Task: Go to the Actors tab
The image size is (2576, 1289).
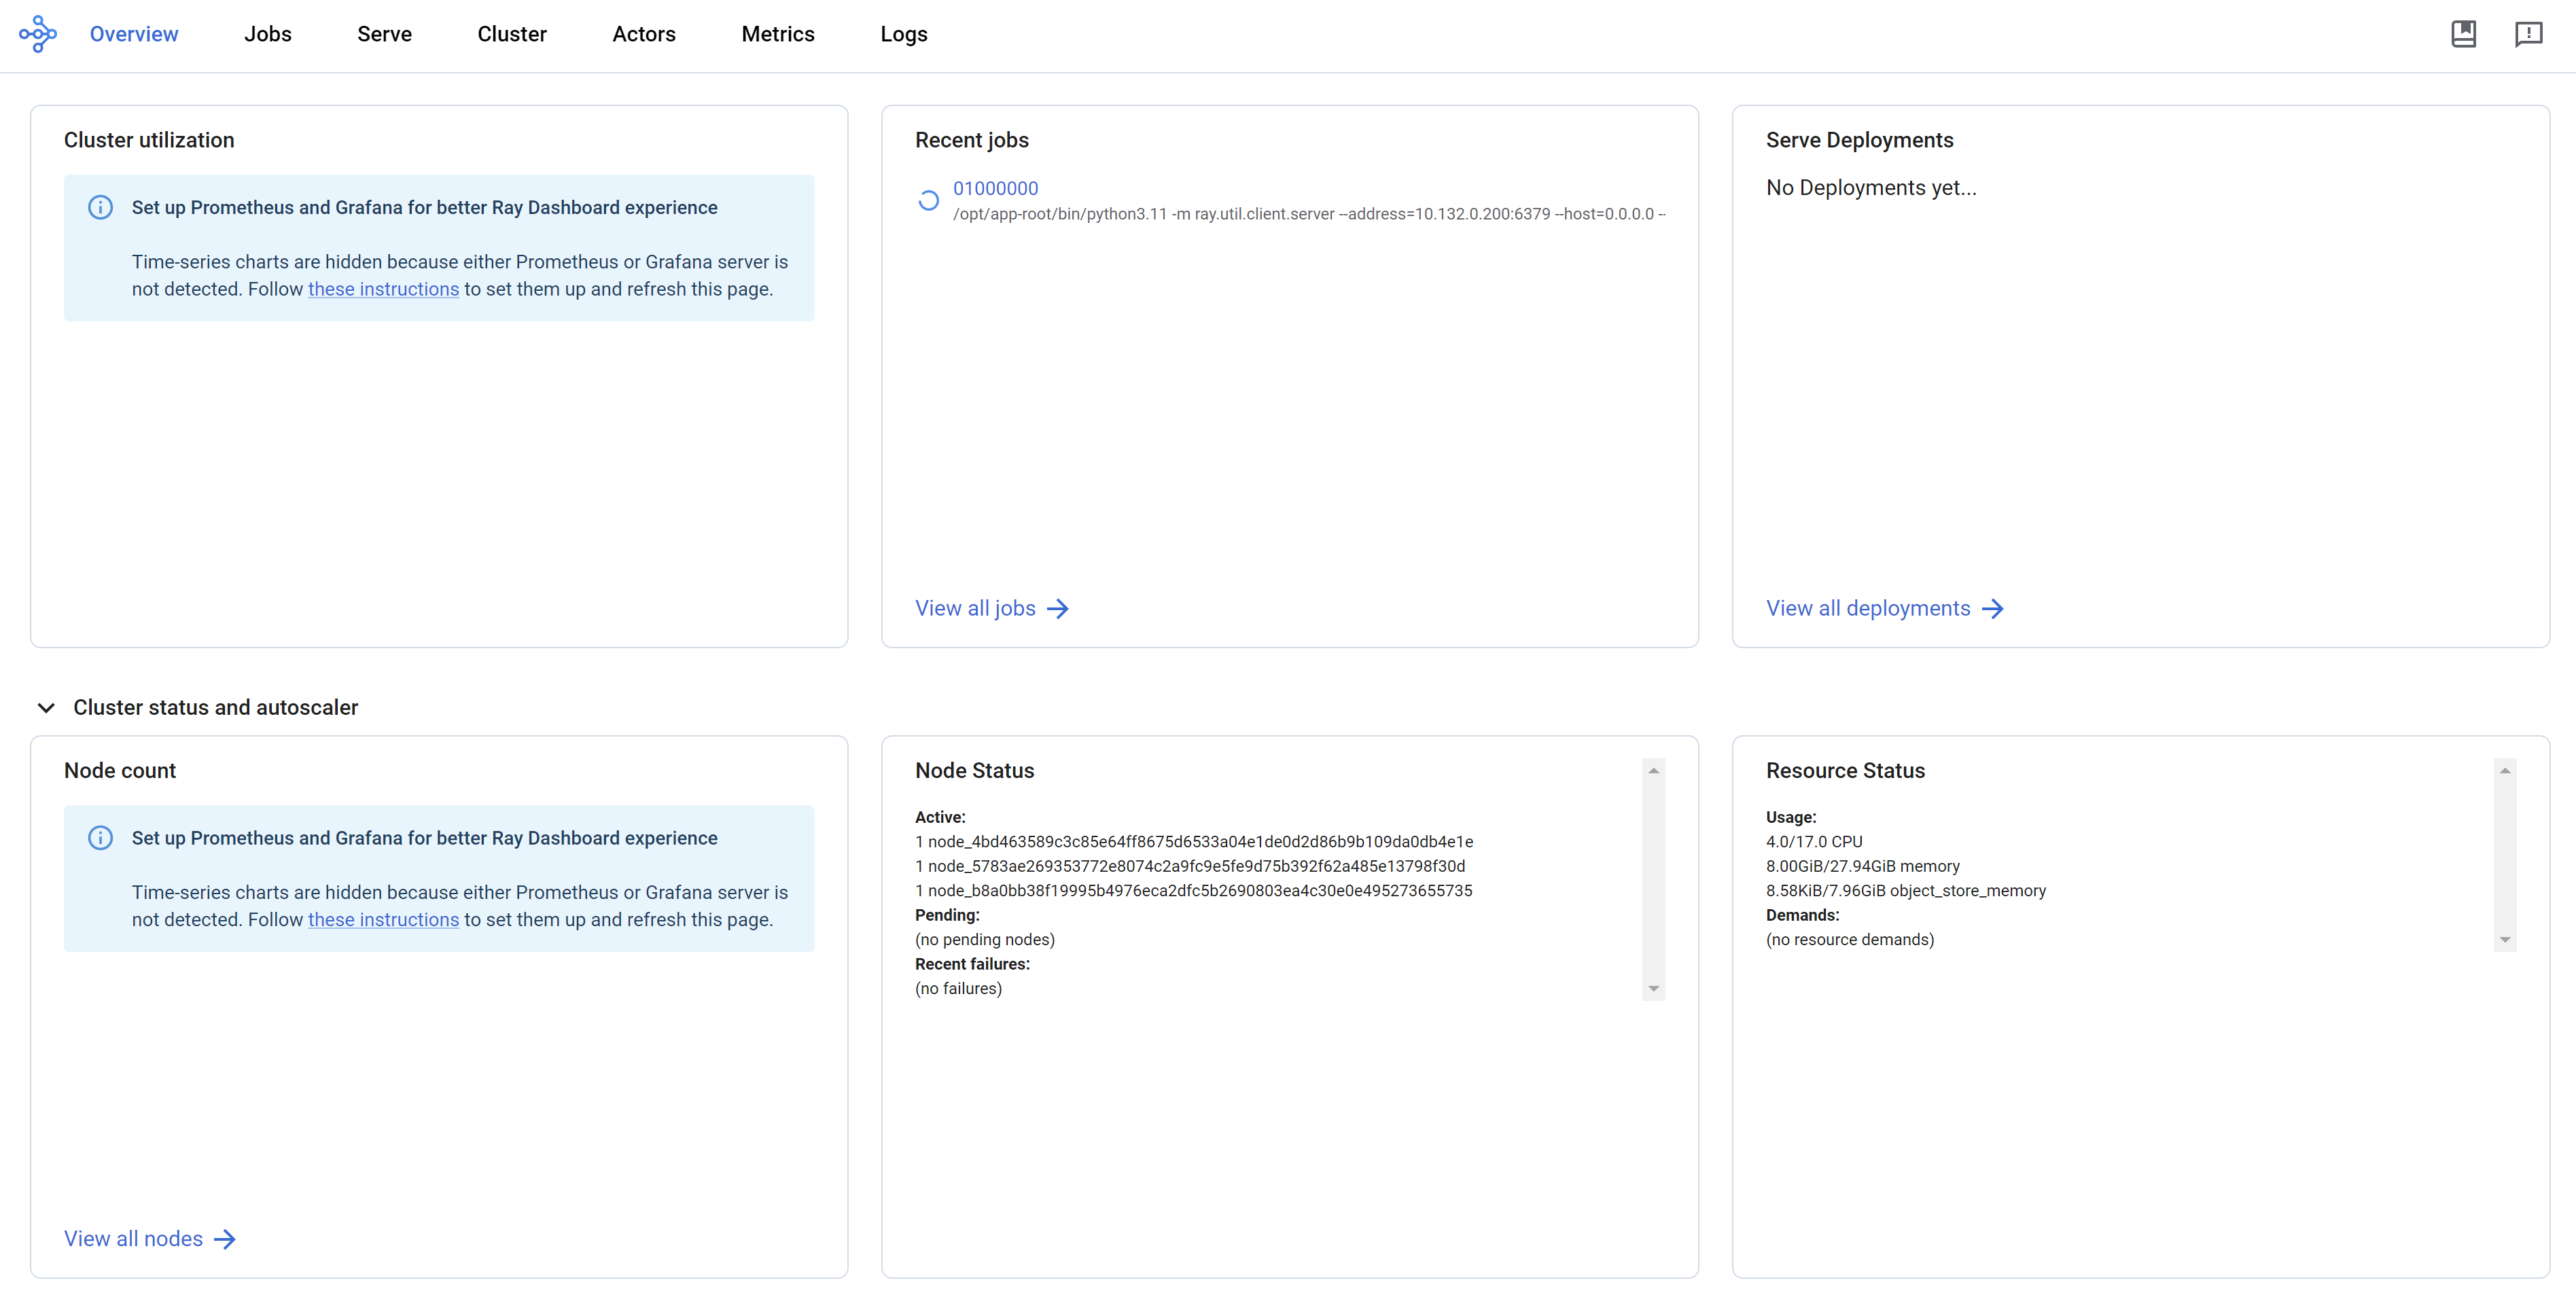Action: click(643, 34)
